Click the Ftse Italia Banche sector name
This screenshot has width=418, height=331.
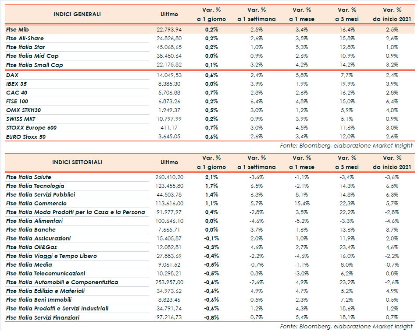point(31,229)
